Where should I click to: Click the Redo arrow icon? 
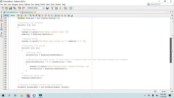click(23, 8)
